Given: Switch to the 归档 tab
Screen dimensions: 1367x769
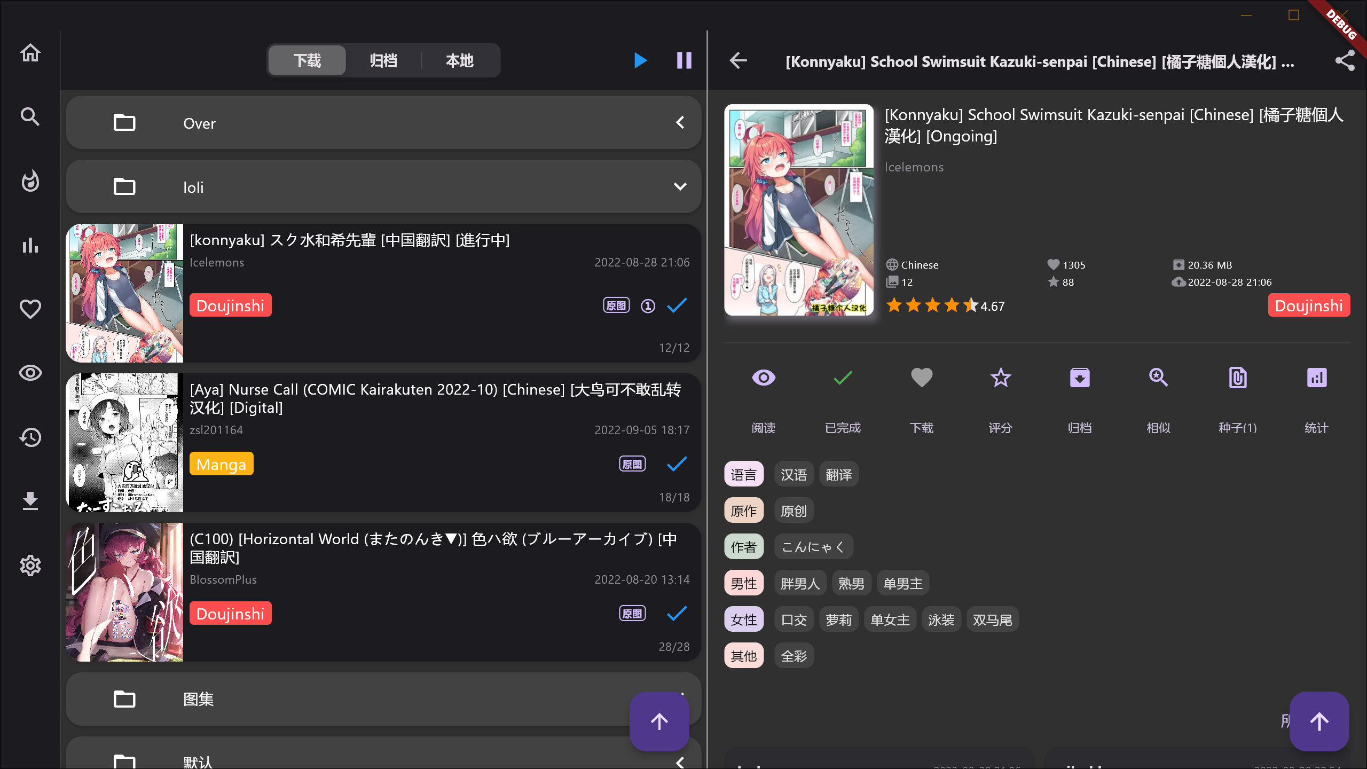Looking at the screenshot, I should click(383, 61).
